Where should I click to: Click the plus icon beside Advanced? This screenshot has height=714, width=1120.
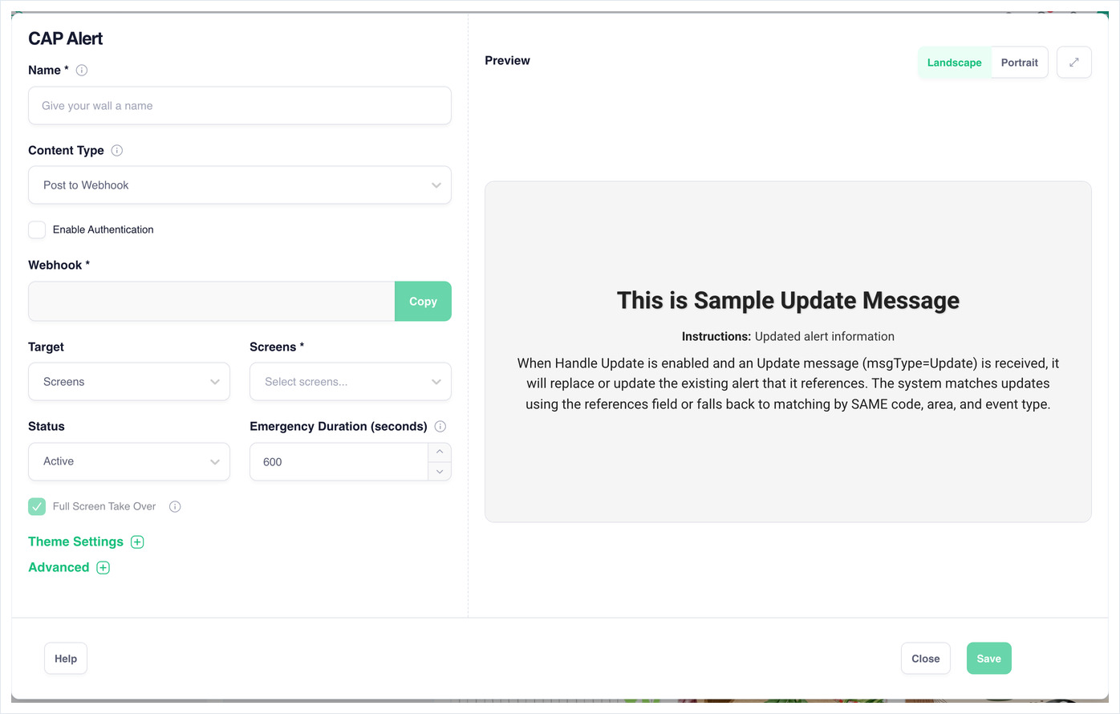(x=103, y=567)
